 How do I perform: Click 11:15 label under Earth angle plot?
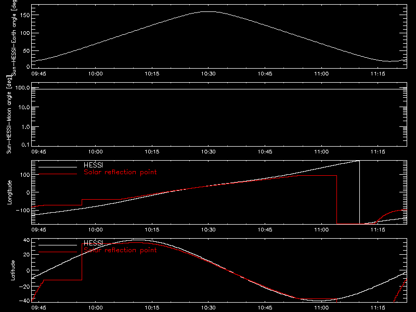(x=378, y=73)
